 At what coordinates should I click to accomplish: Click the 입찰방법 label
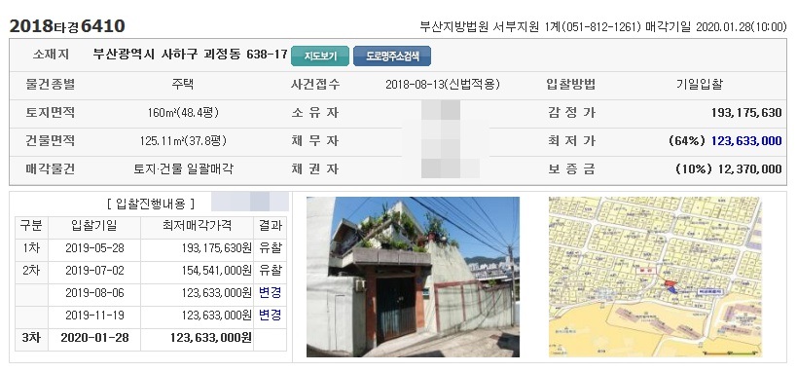coord(571,85)
